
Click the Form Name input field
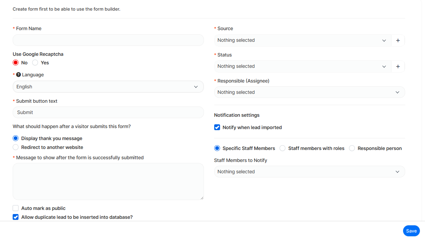tap(108, 40)
